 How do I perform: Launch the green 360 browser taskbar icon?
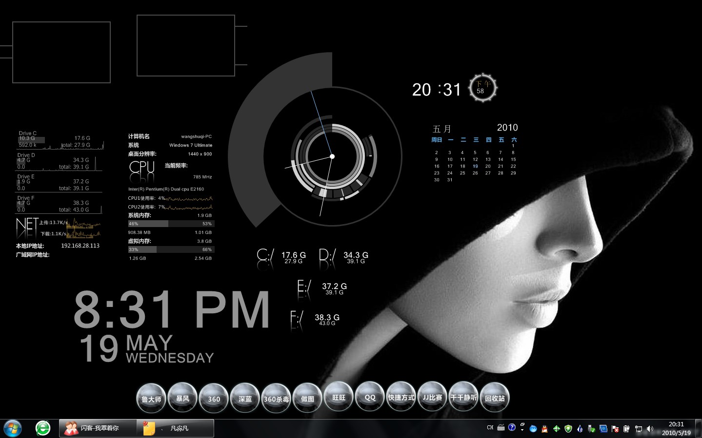43,428
